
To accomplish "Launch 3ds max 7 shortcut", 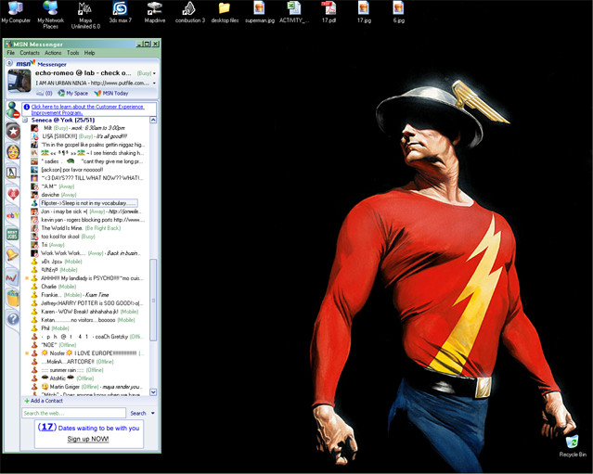I will pos(121,12).
